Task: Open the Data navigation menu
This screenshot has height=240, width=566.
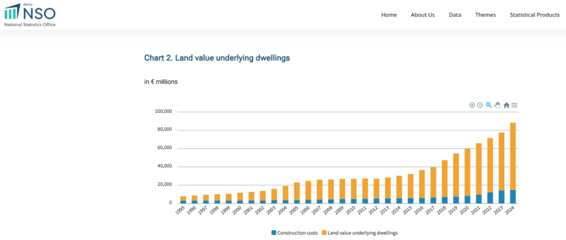Action: click(x=455, y=15)
